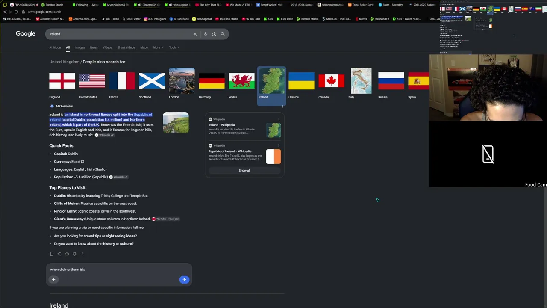Viewport: 547px width, 308px height.
Task: Open the 300 Instagram bookmark
Action: tap(155, 19)
